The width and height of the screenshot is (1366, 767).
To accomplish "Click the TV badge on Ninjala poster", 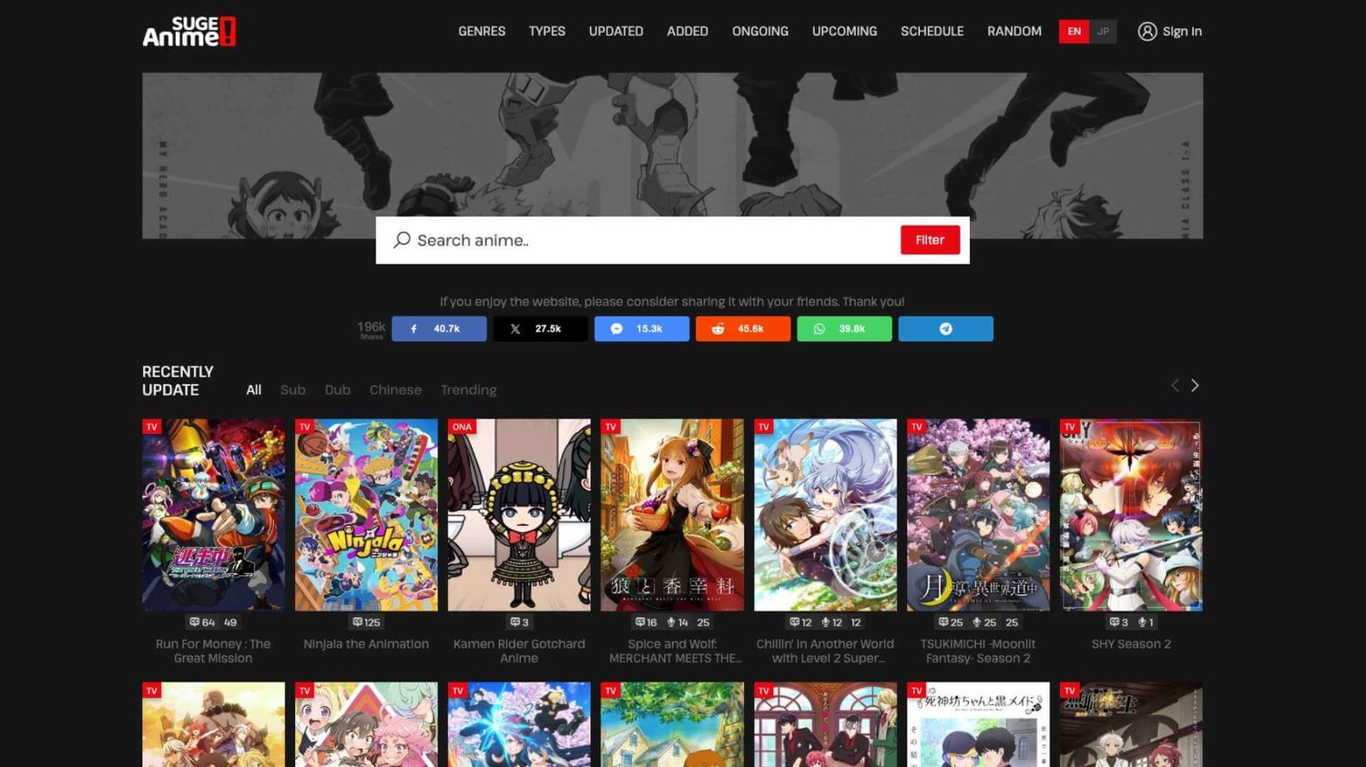I will tap(305, 427).
